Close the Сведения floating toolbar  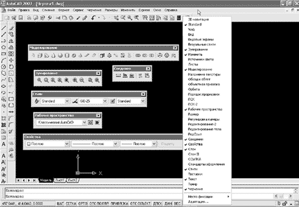(148, 69)
